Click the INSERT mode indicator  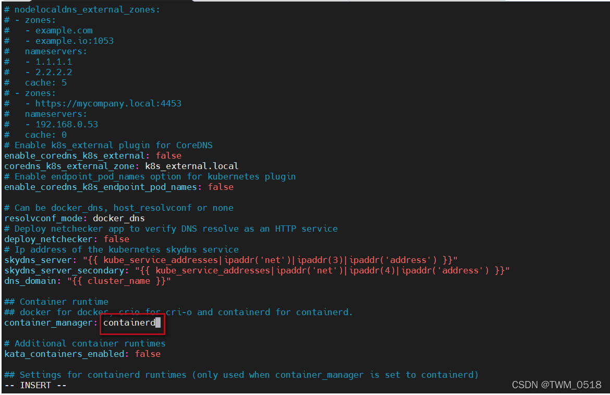35,385
